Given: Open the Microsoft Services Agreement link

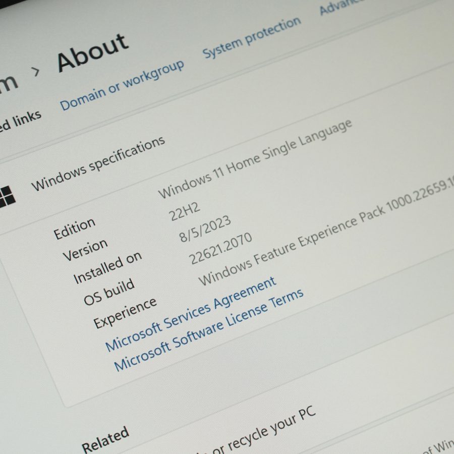Looking at the screenshot, I should pyautogui.click(x=191, y=314).
